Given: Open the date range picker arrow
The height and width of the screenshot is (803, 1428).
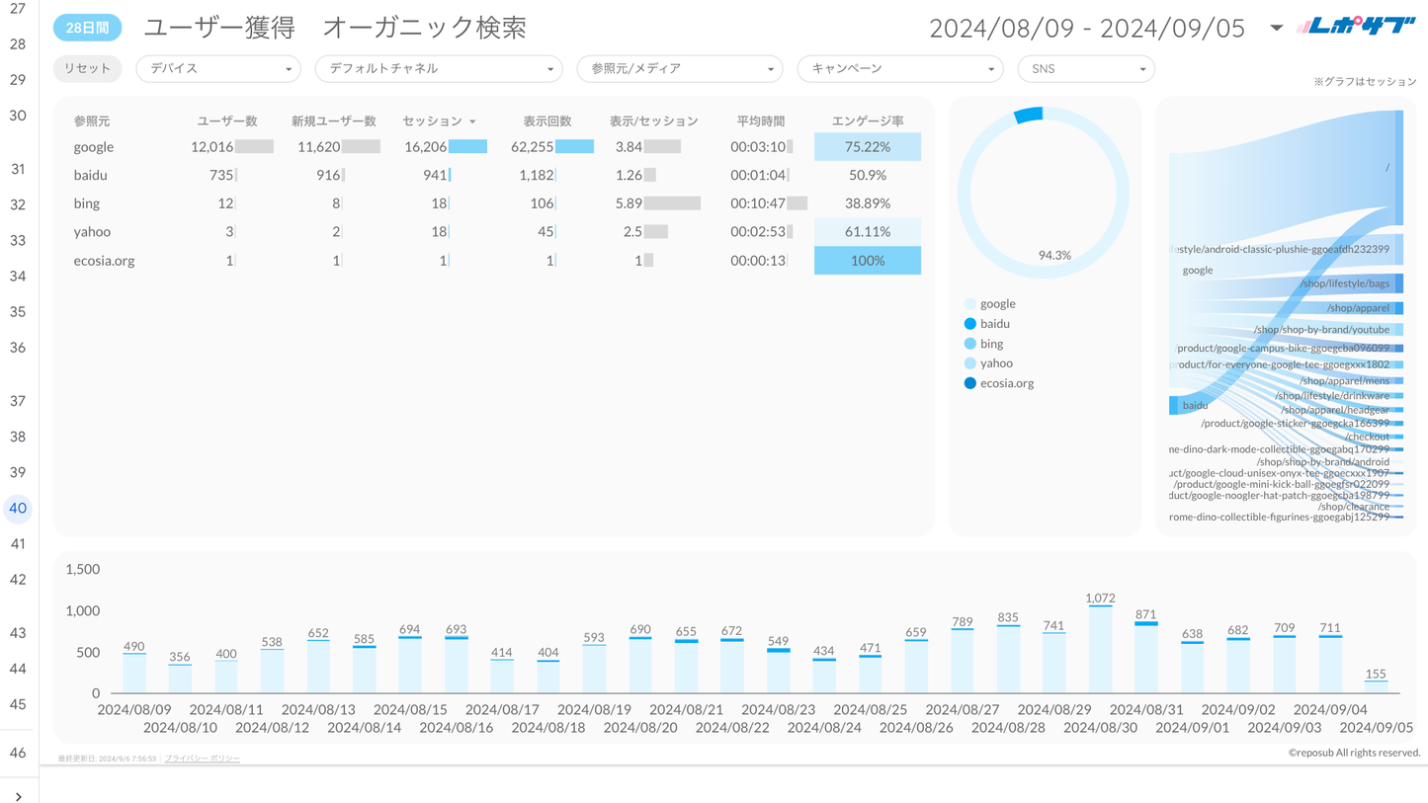Looking at the screenshot, I should 1276,28.
